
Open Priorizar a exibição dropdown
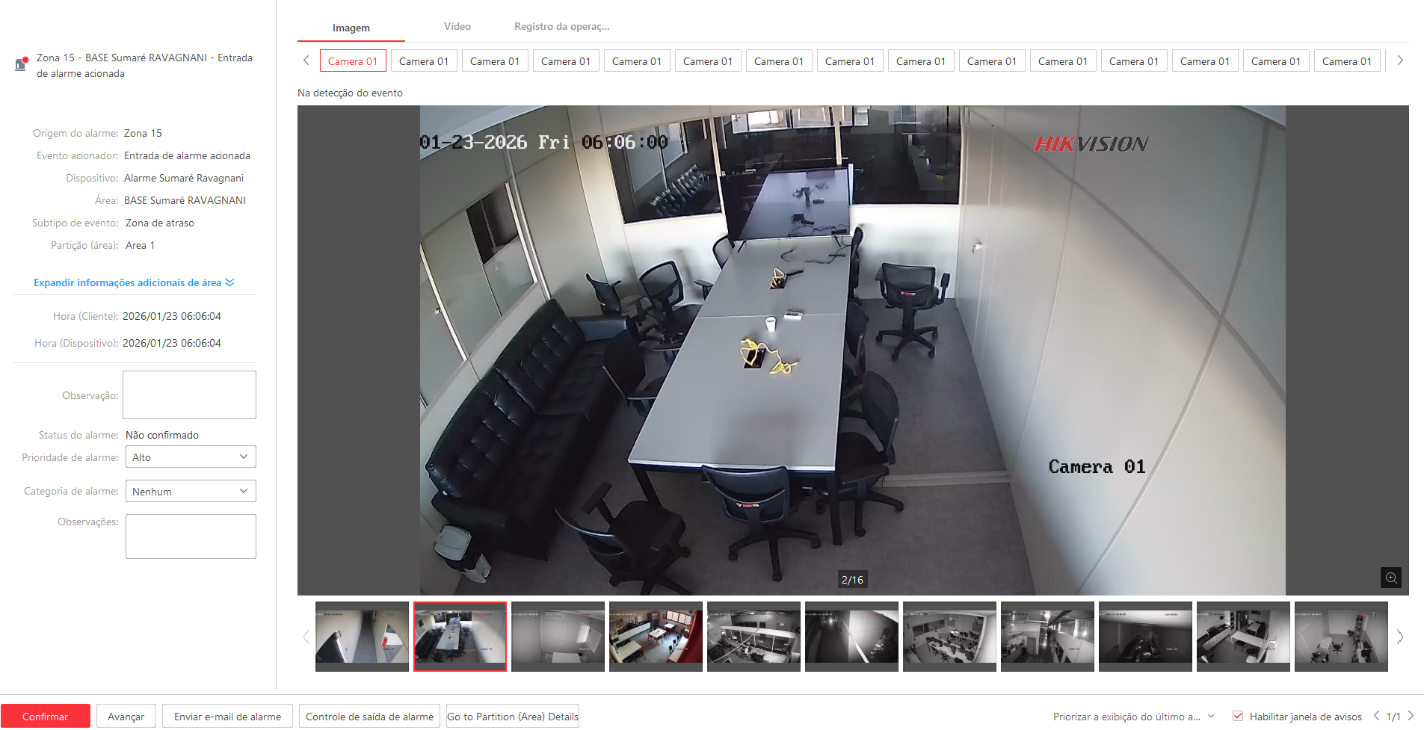pyautogui.click(x=1133, y=717)
